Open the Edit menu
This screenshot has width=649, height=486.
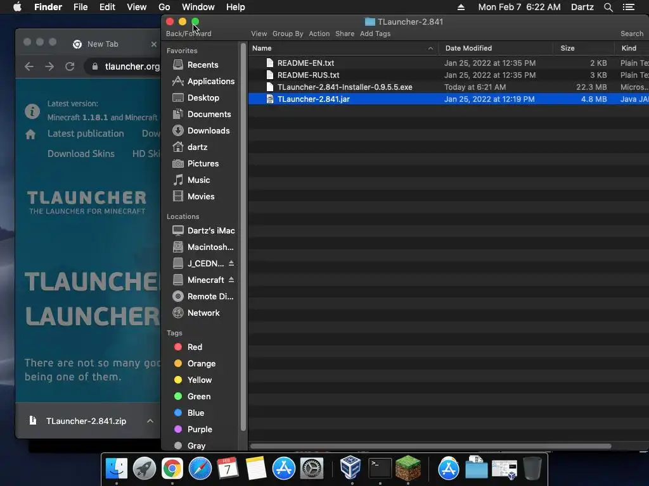[107, 7]
